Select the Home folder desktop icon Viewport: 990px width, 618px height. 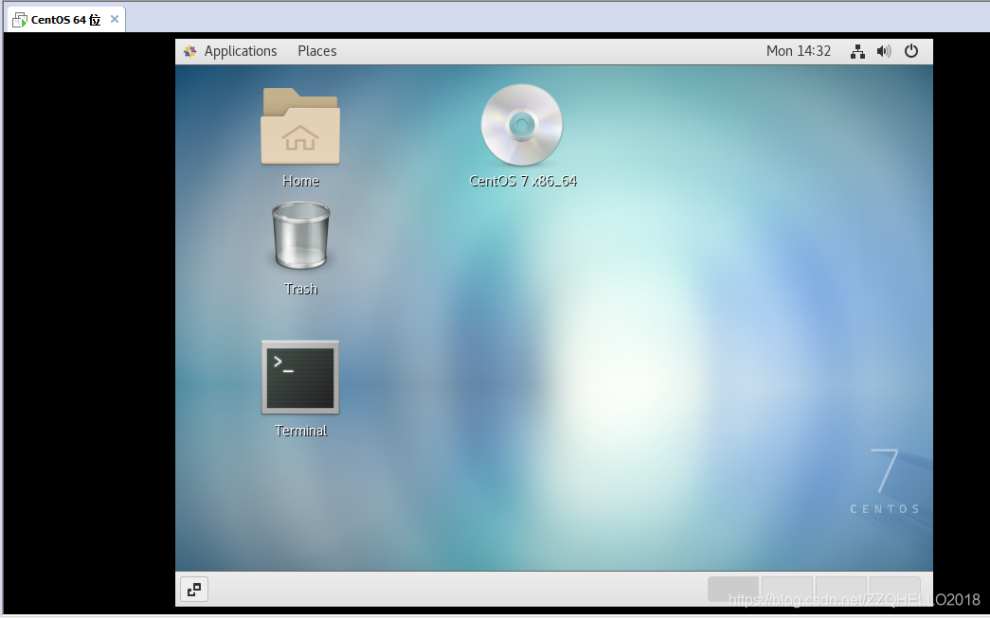tap(300, 126)
